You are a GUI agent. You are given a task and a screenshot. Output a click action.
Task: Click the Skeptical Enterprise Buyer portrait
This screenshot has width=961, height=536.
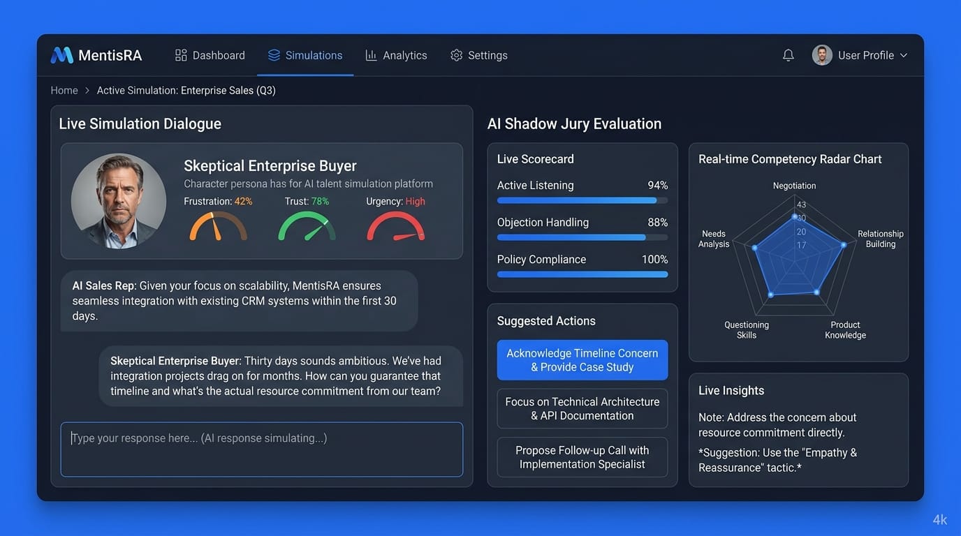119,201
